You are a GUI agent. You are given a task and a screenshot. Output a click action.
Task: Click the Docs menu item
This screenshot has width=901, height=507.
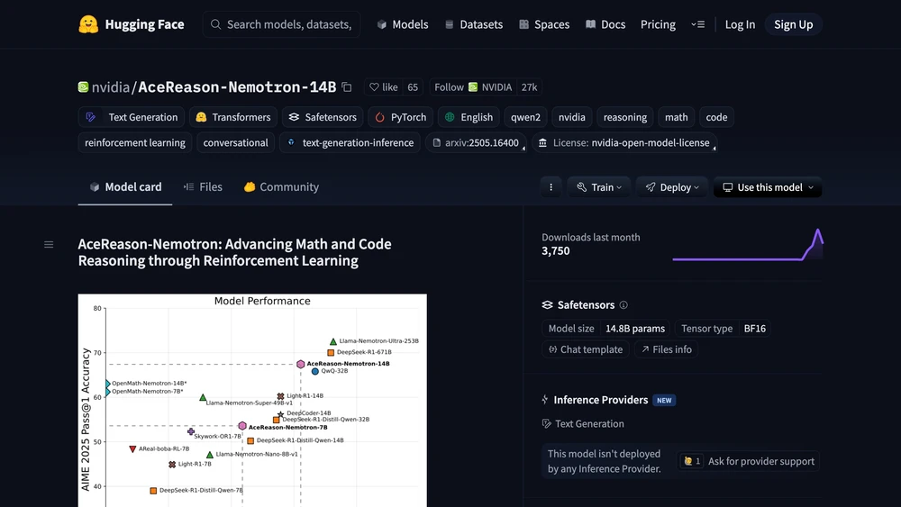(x=605, y=24)
